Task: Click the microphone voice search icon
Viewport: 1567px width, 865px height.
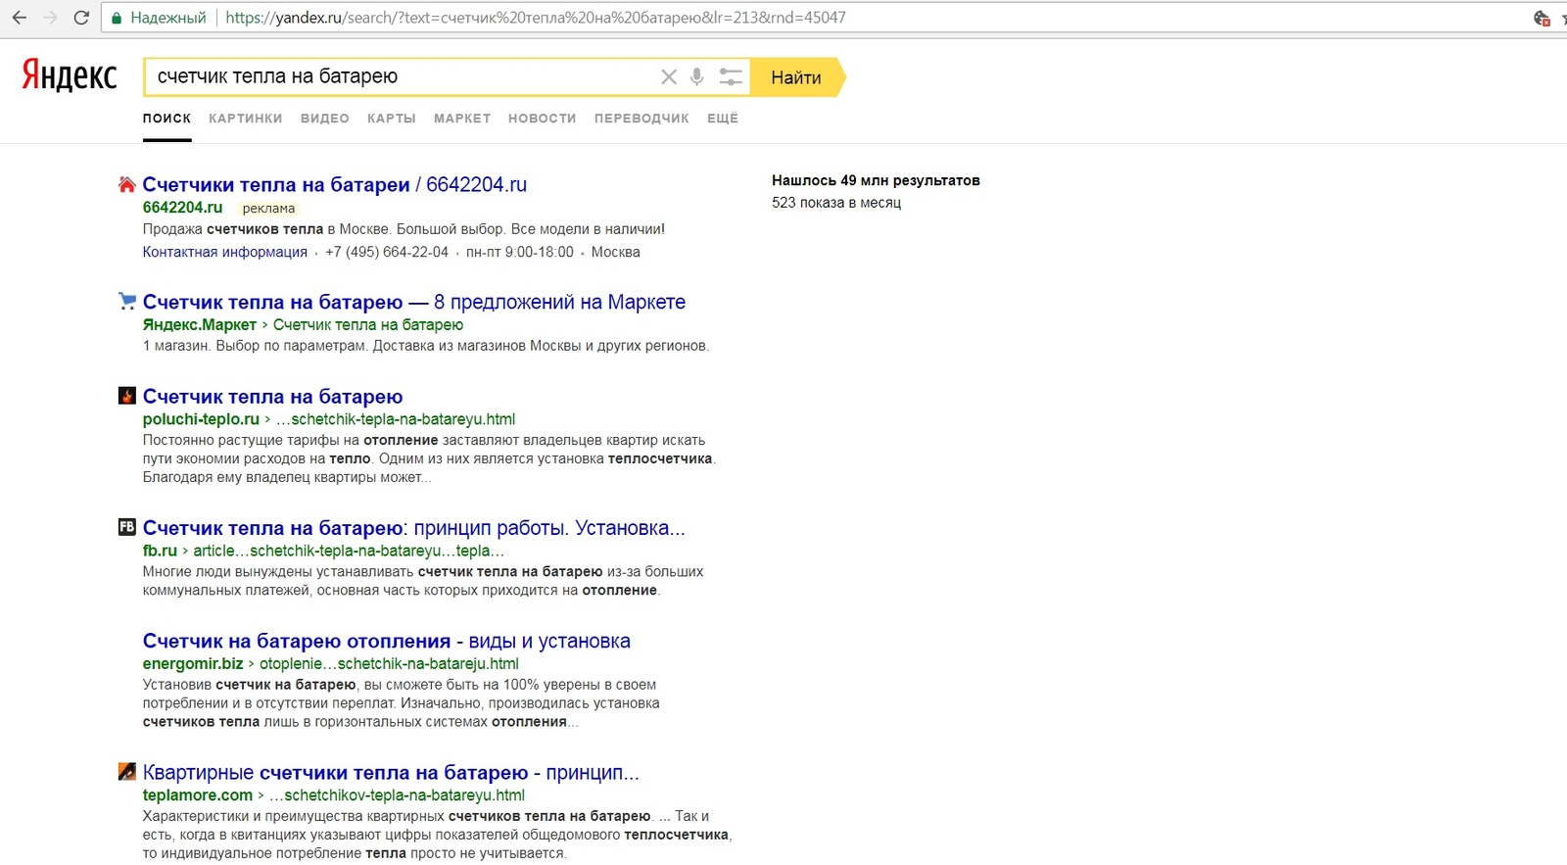Action: point(696,77)
